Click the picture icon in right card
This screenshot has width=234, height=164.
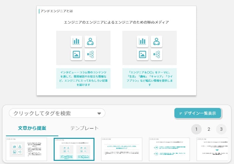tap(143, 55)
